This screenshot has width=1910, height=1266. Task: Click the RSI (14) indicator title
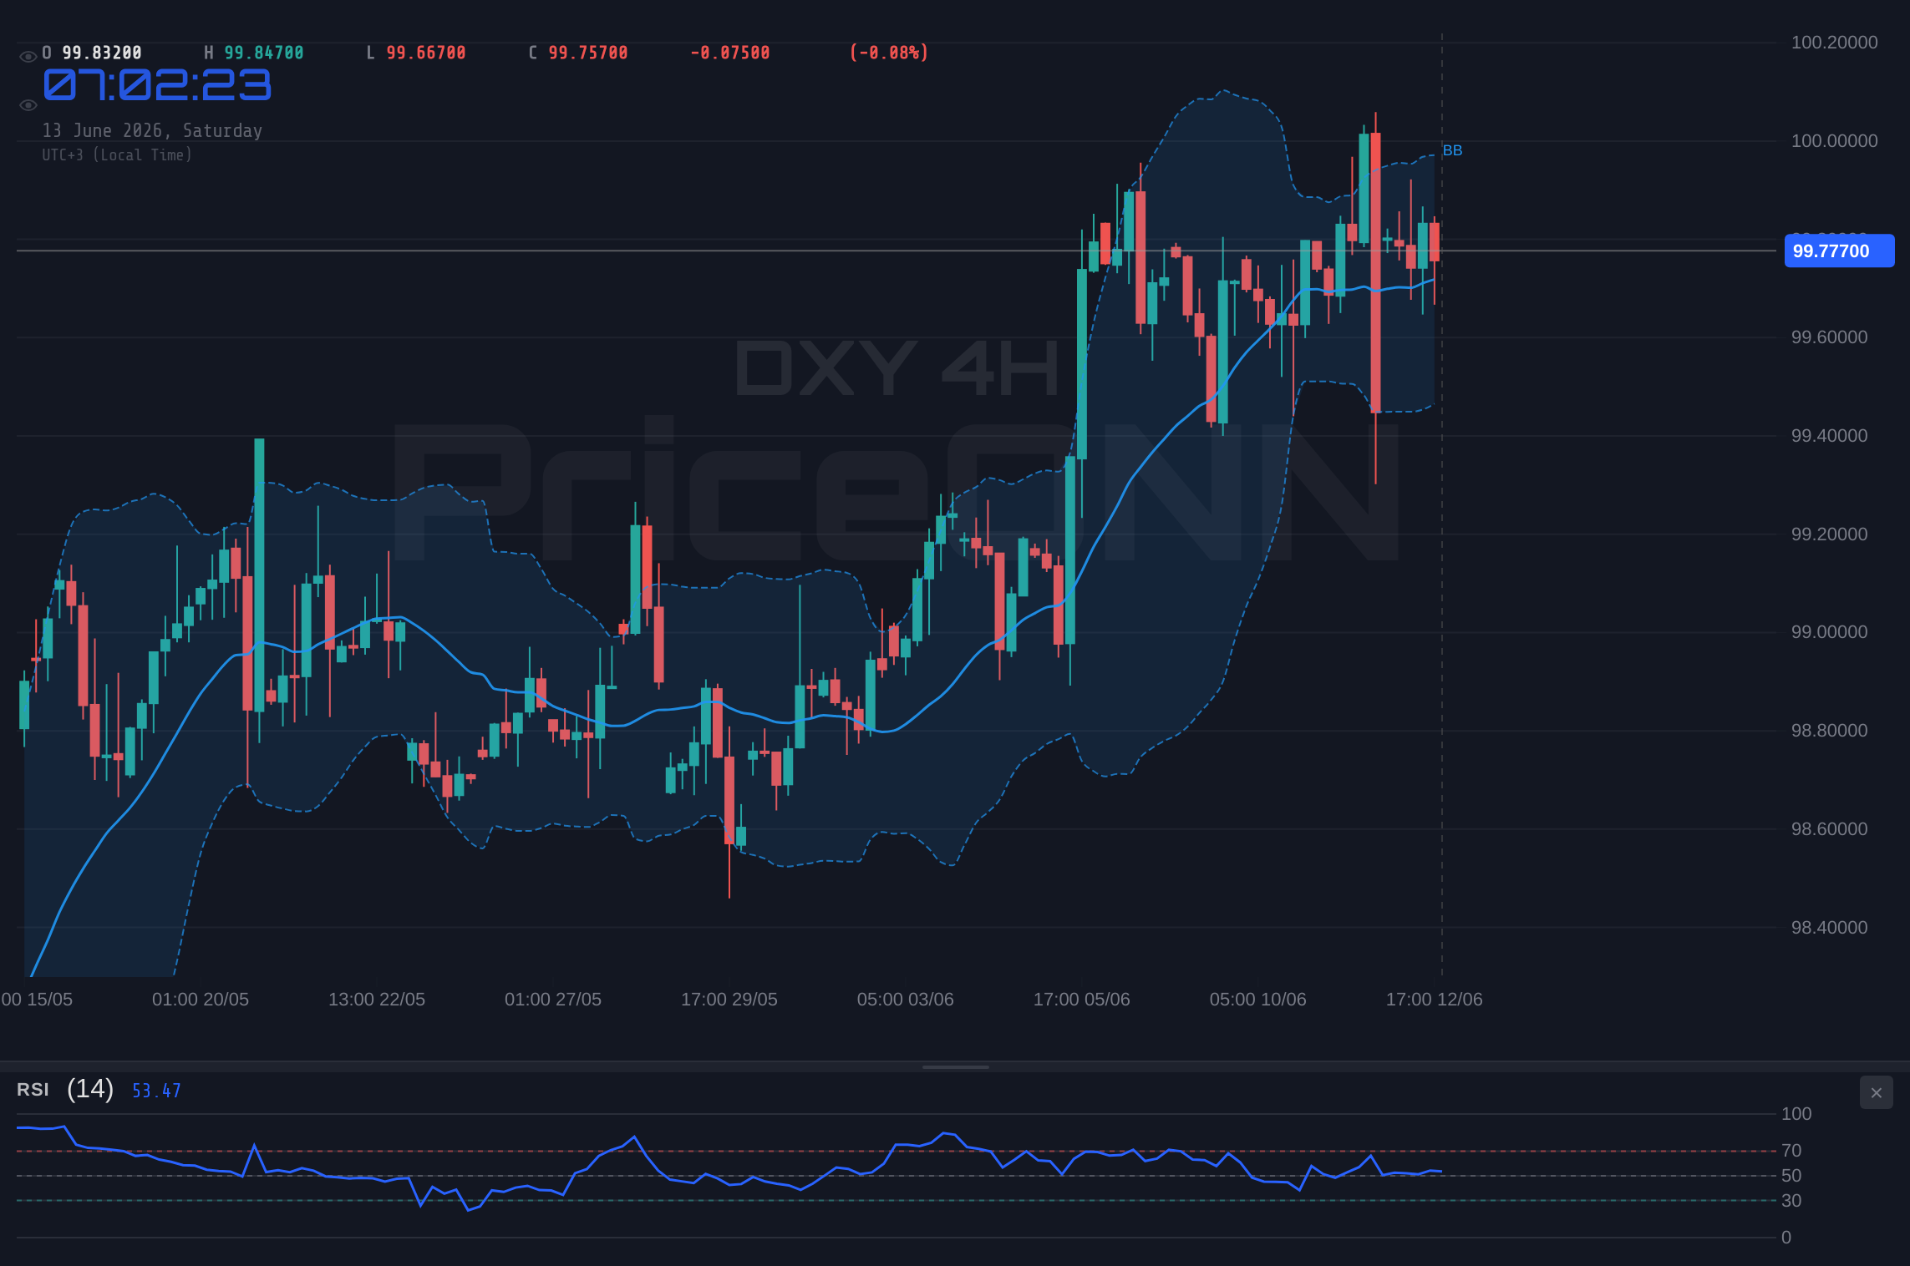[65, 1089]
